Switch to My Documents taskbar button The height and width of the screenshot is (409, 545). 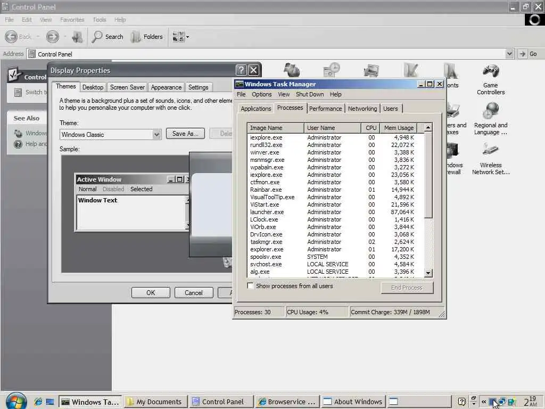pos(156,402)
